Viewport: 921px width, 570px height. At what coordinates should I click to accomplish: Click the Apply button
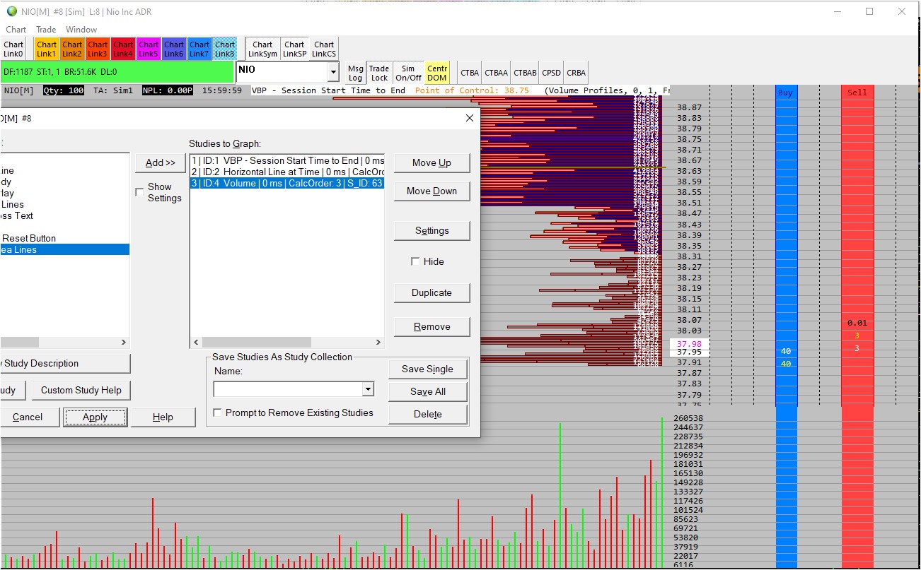[95, 417]
